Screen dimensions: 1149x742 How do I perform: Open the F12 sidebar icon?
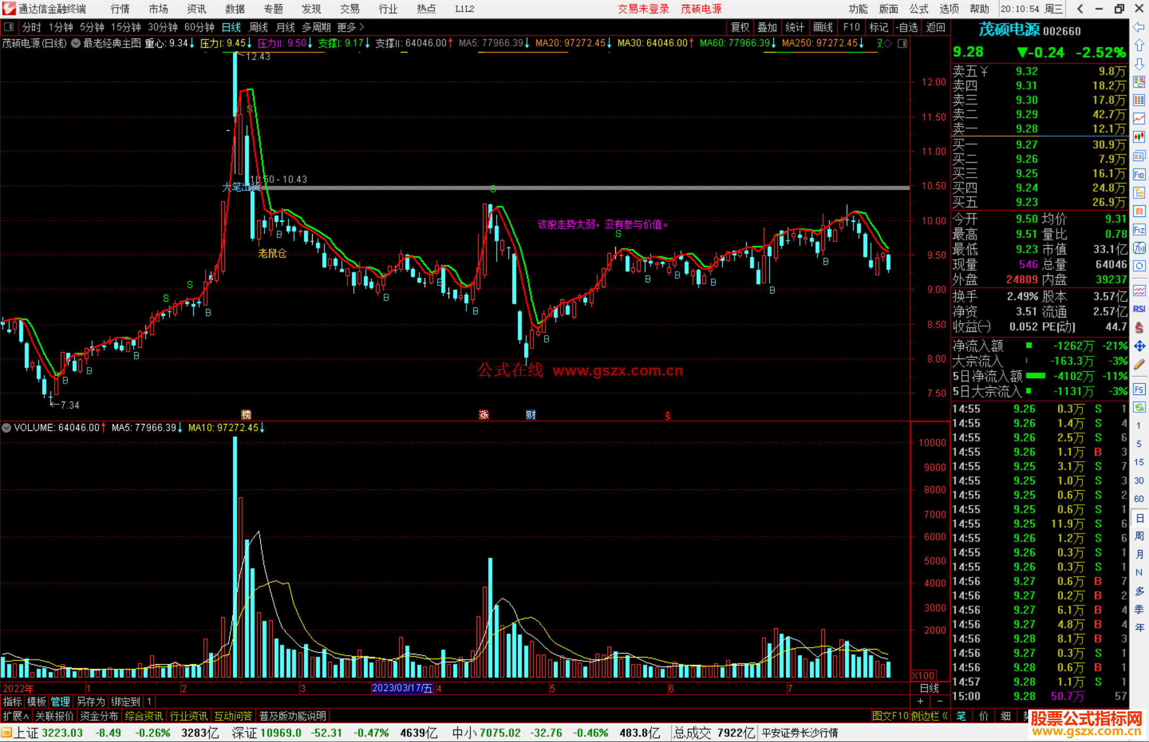(1139, 230)
